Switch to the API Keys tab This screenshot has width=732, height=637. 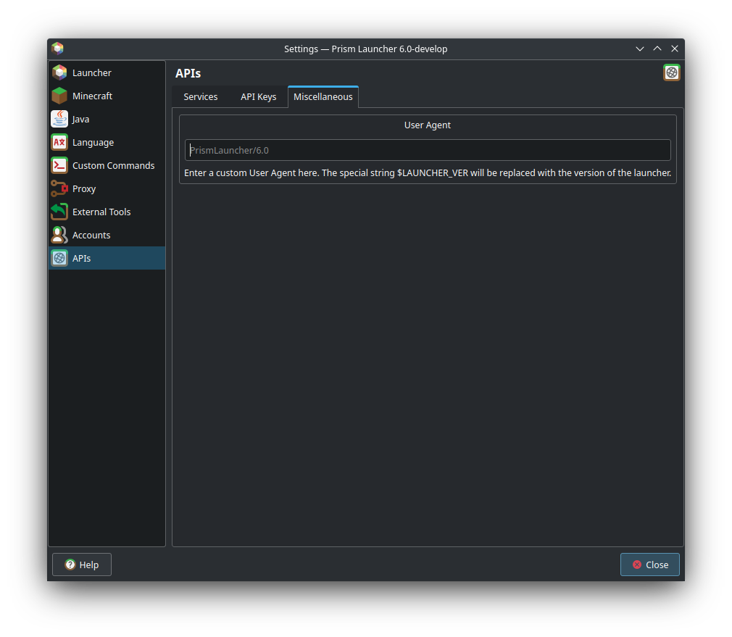click(258, 97)
